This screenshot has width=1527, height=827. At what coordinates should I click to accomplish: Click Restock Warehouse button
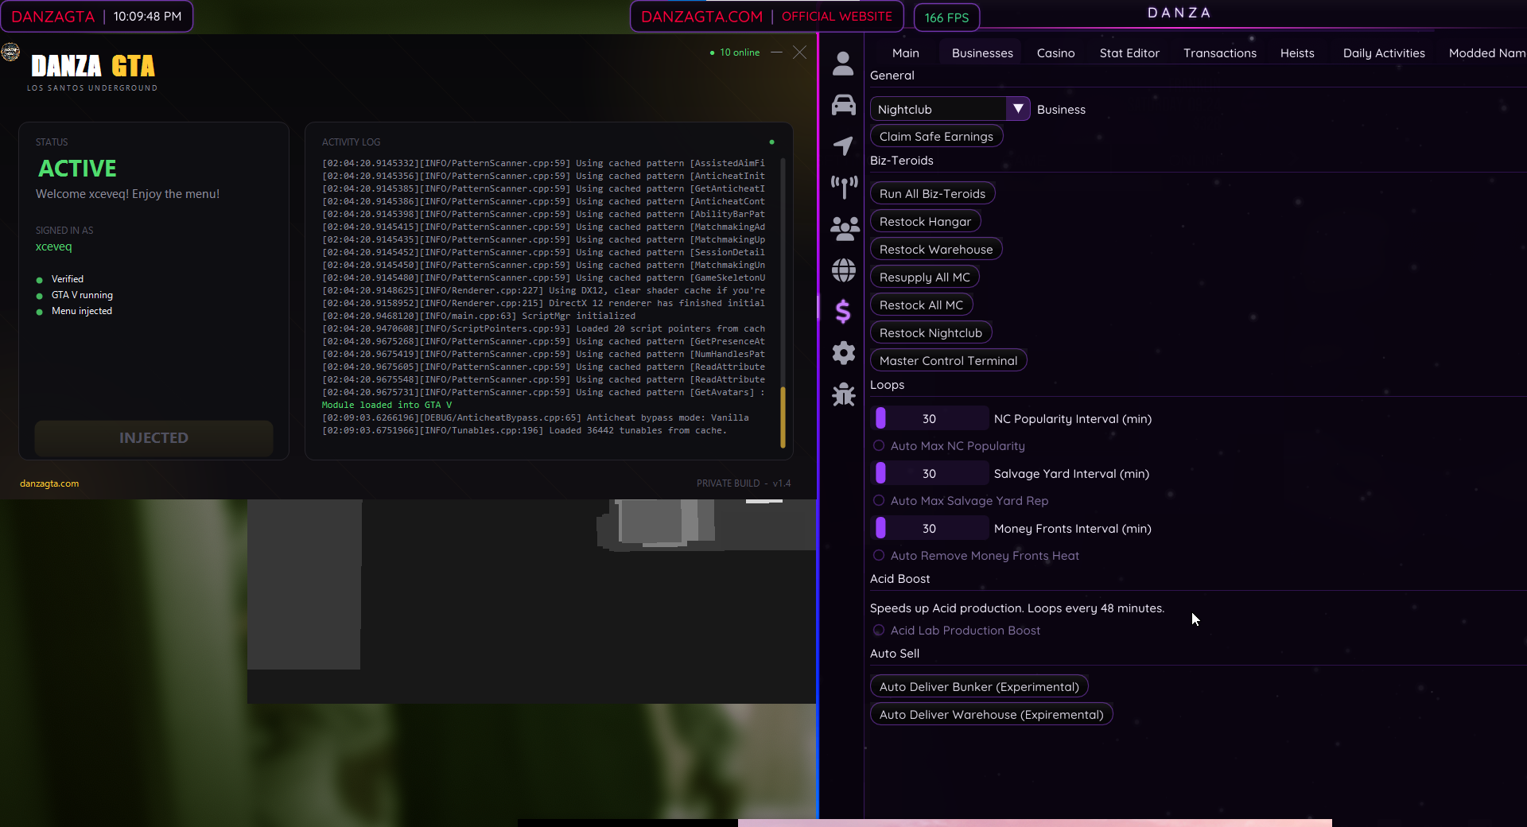tap(936, 250)
